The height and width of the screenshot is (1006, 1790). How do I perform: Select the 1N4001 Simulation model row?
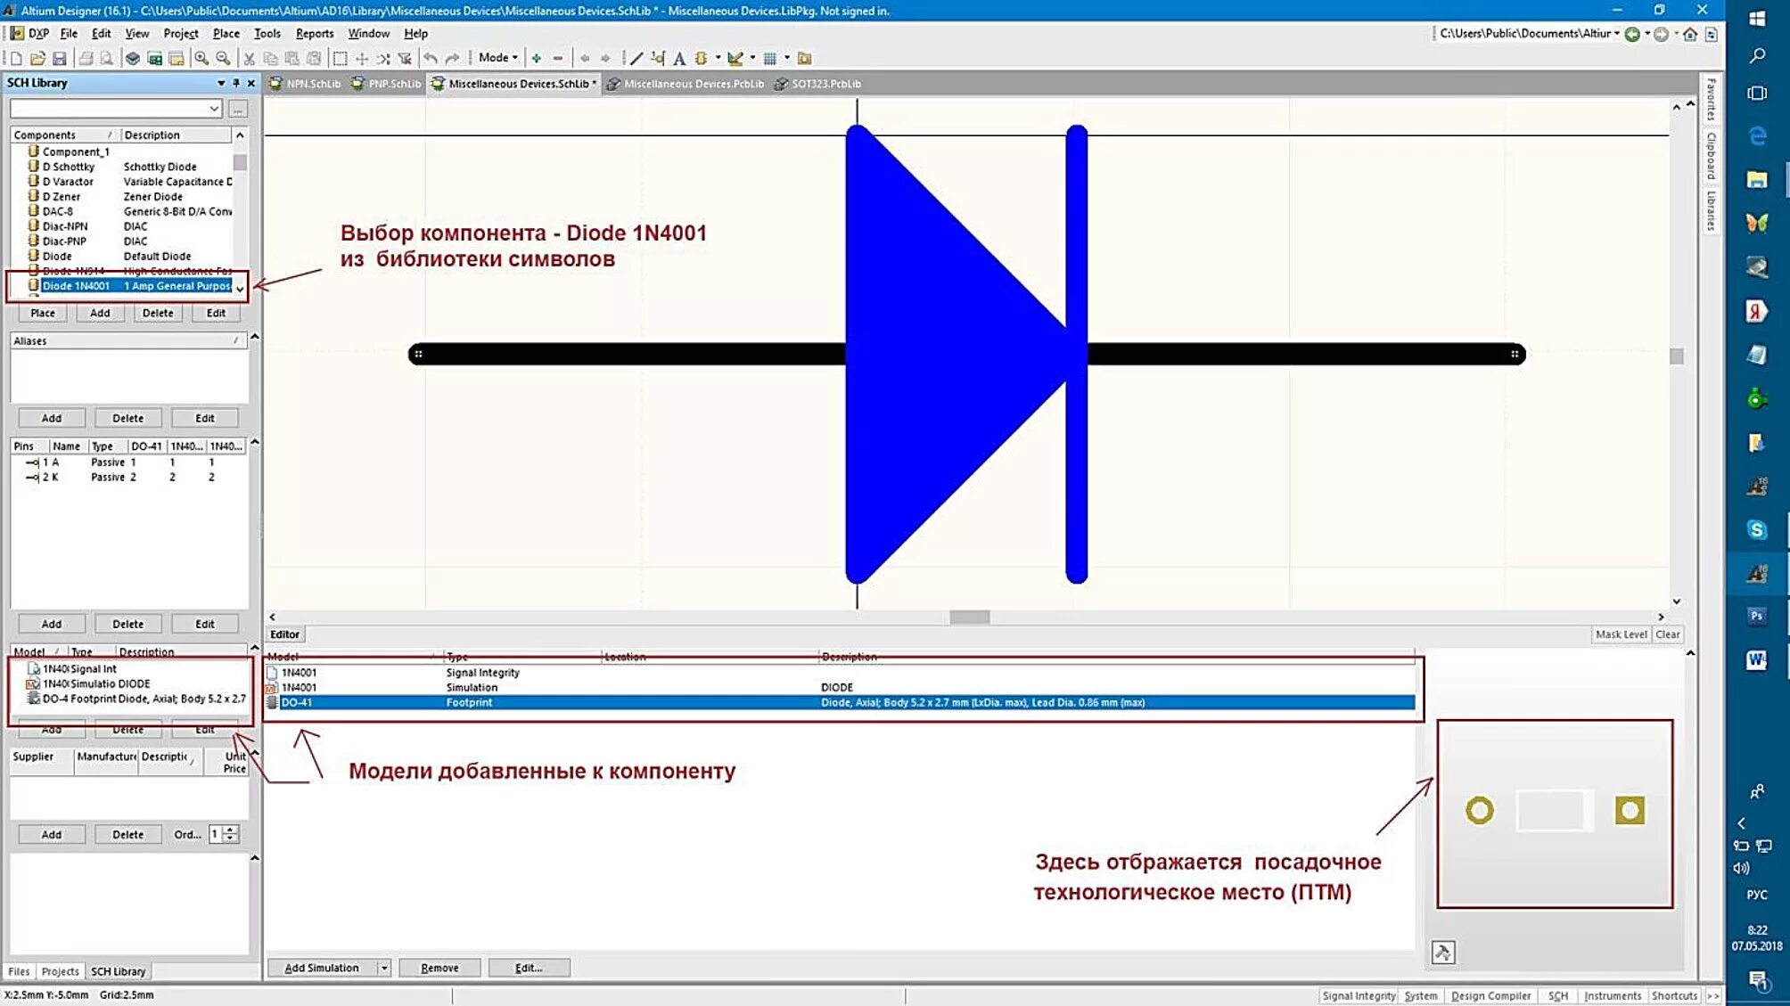coord(841,687)
